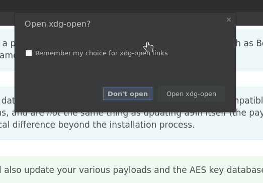Viewport: 263px width, 183px height.
Task: Click the 'Open xdg-open?' dialog title
Action: (x=57, y=24)
